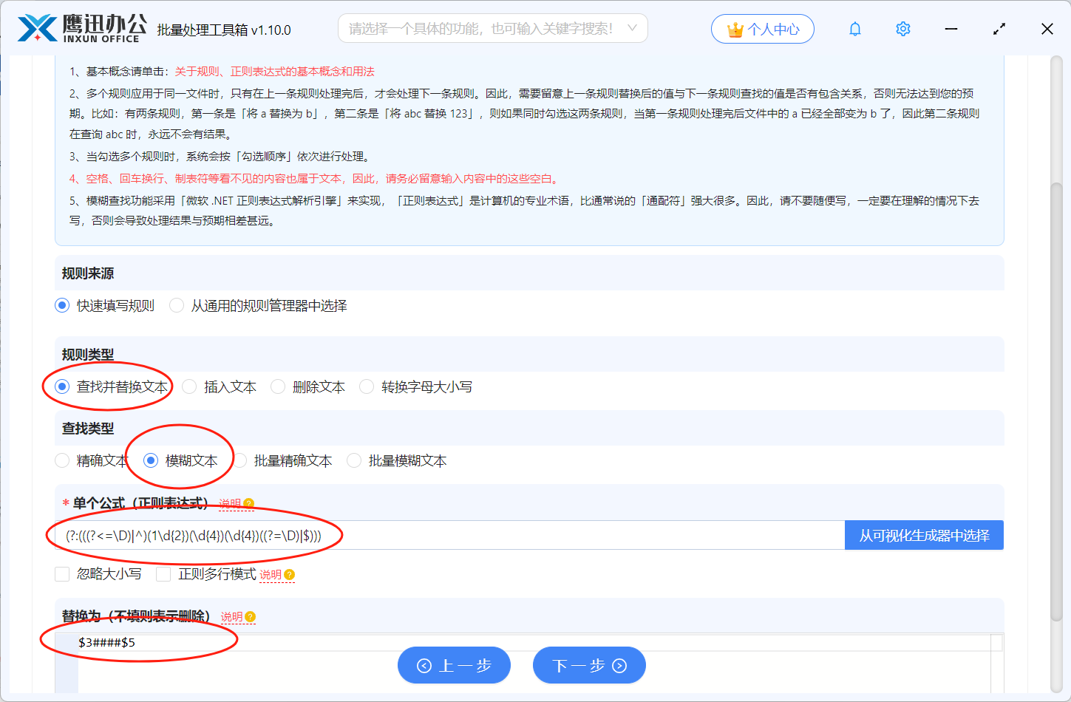The image size is (1071, 702).
Task: Open the function search dropdown
Action: click(492, 29)
